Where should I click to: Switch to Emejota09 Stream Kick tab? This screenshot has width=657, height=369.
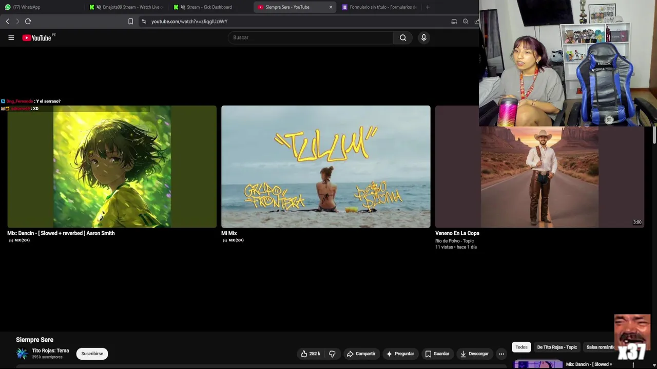[127, 7]
